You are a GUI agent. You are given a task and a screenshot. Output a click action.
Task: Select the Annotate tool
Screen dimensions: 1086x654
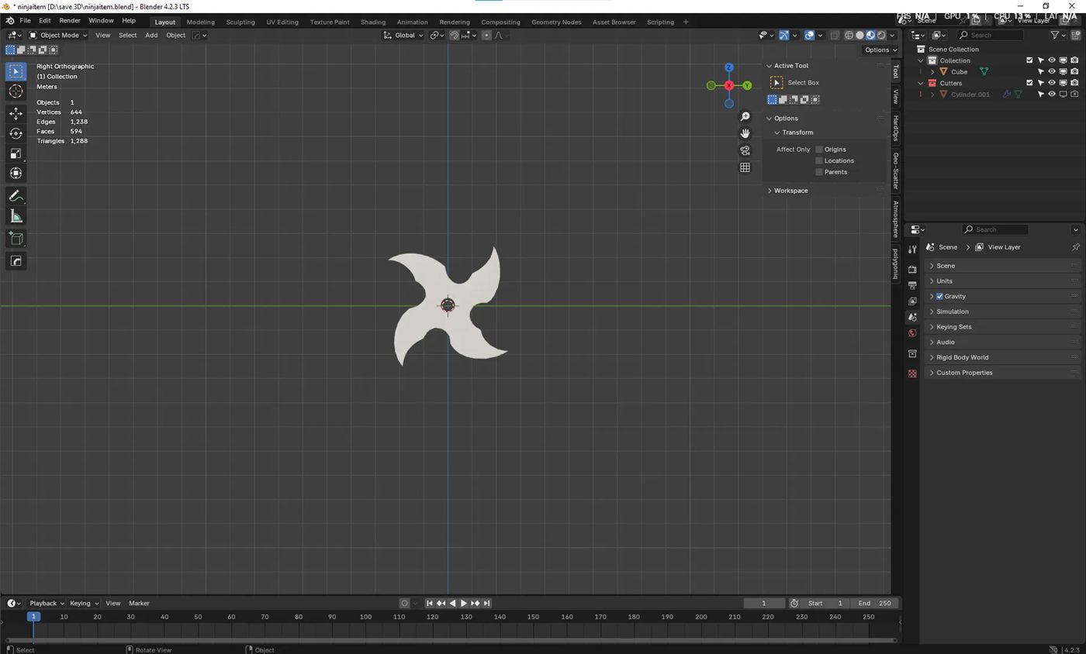pos(16,196)
